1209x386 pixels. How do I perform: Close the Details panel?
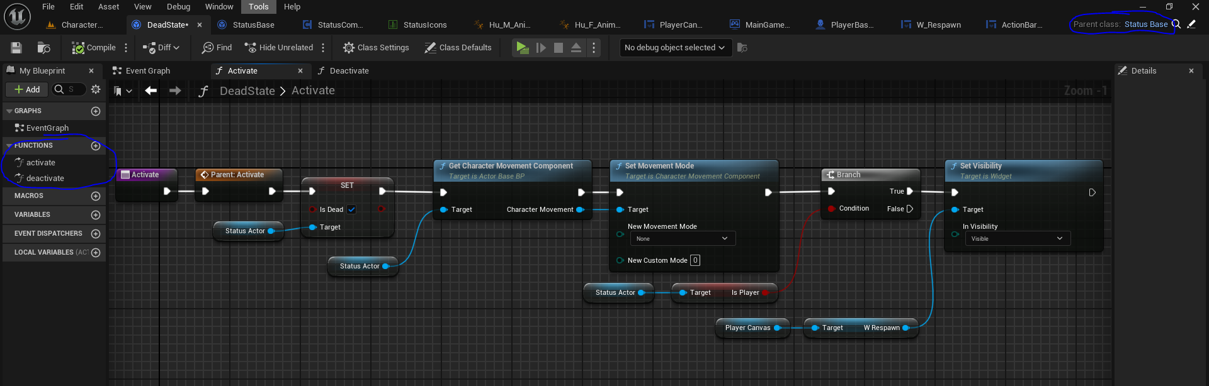[x=1191, y=71]
